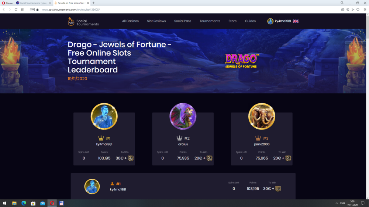Select the UK flag language selector

(x=296, y=21)
